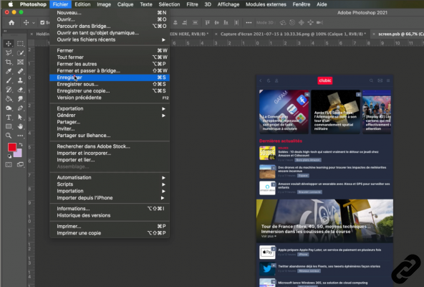Choose Imprimer... menu entry
Image resolution: width=424 pixels, height=287 pixels.
(110, 226)
